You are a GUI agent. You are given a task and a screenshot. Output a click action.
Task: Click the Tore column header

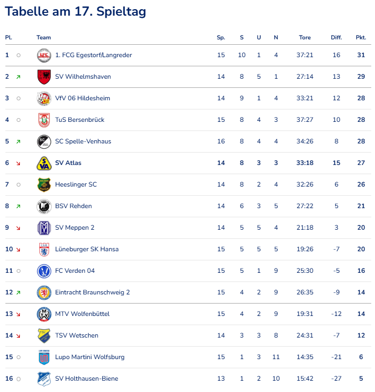(305, 38)
